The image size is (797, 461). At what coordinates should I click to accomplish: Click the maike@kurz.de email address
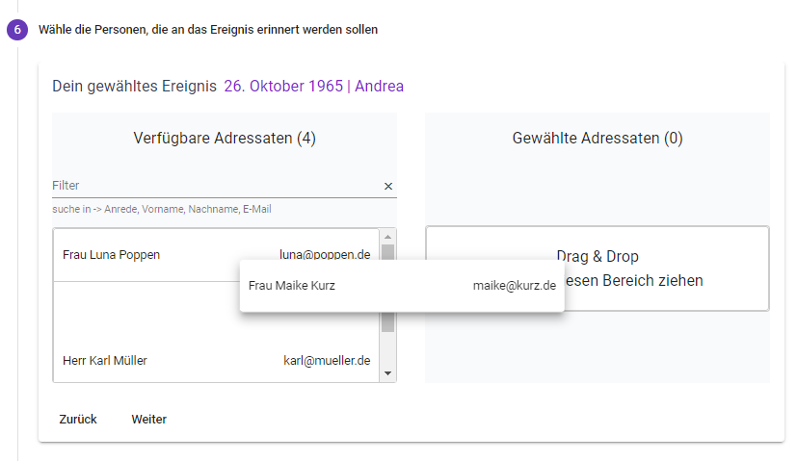[514, 286]
